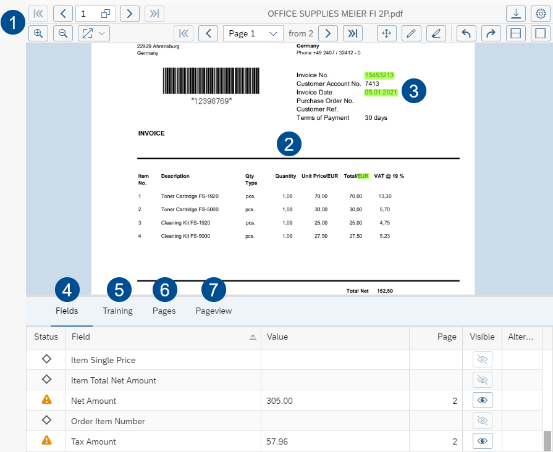Open the Pageview tab
The width and height of the screenshot is (553, 452).
213,311
